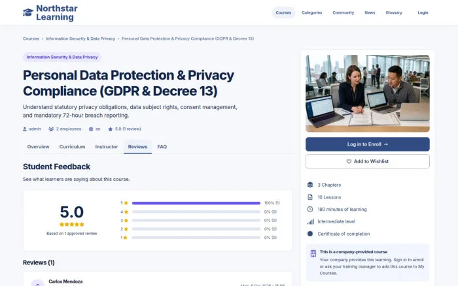Click the 'Intermediate level' text
Viewport: 458px width, 286px height.
point(336,221)
